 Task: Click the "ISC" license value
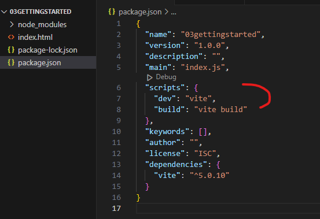(x=205, y=154)
